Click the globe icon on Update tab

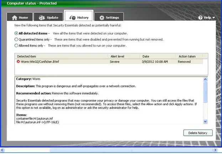[x=42, y=18]
